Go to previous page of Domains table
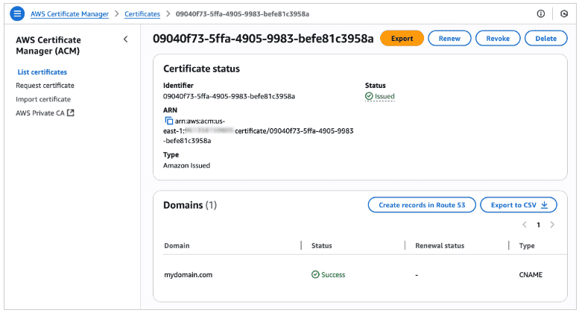This screenshot has width=579, height=313. (x=525, y=224)
